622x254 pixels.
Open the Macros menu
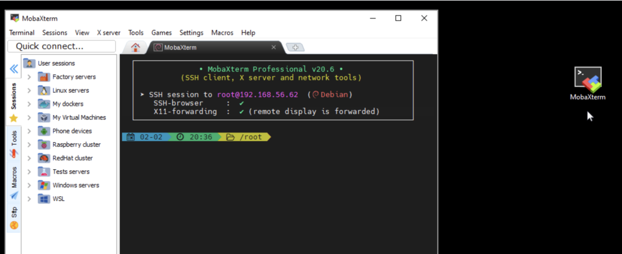(x=222, y=33)
